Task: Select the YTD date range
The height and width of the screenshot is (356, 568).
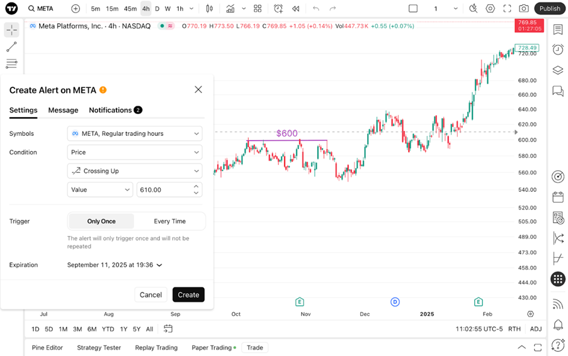Action: click(108, 329)
